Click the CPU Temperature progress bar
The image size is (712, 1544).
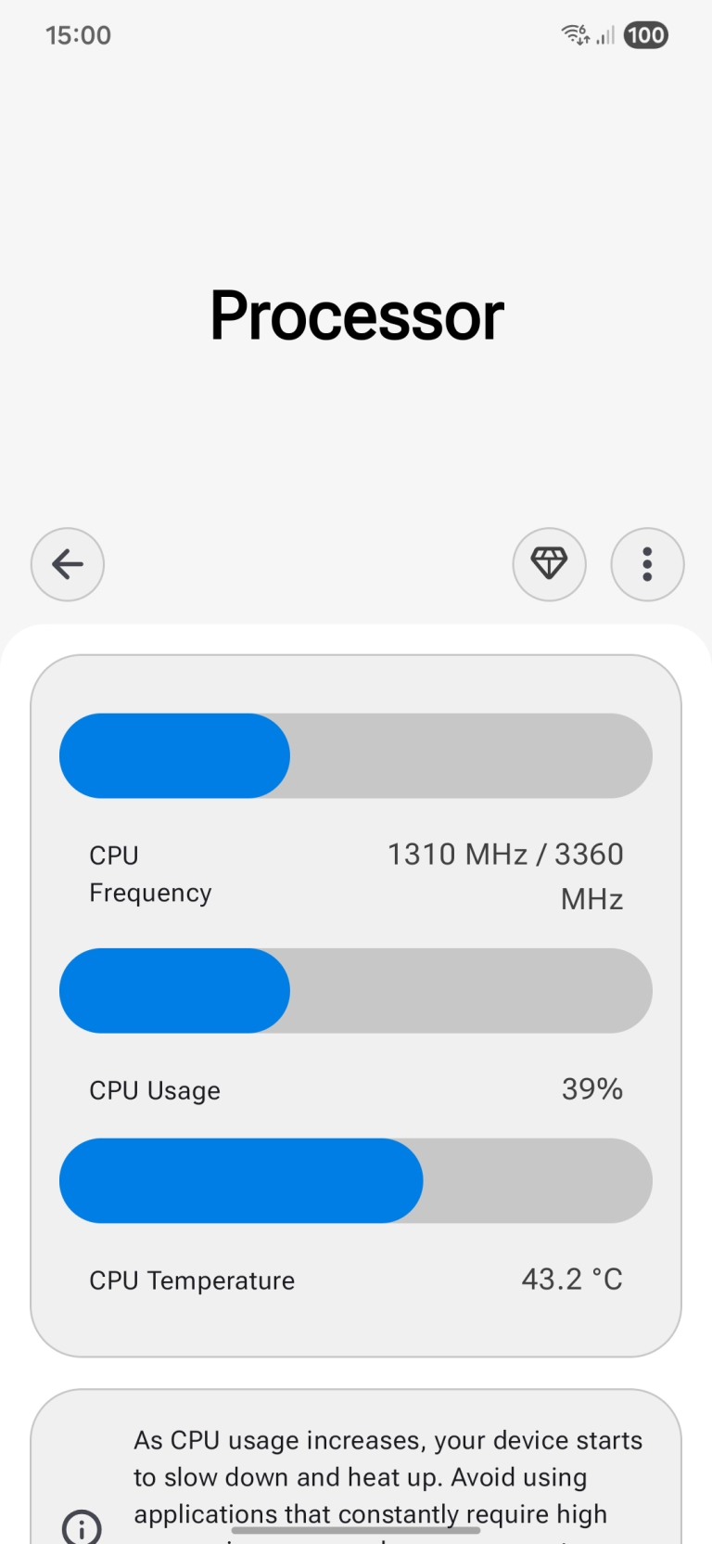click(x=356, y=1180)
